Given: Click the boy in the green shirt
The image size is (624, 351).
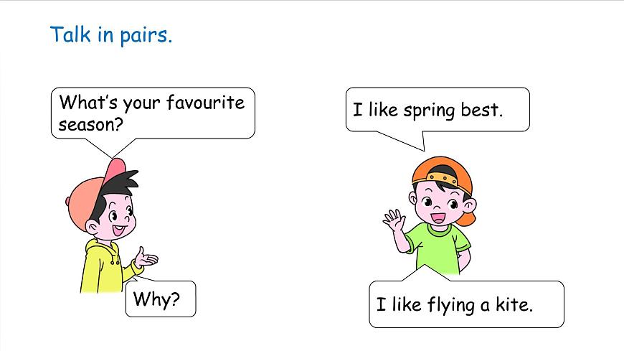Looking at the screenshot, I should [x=430, y=216].
